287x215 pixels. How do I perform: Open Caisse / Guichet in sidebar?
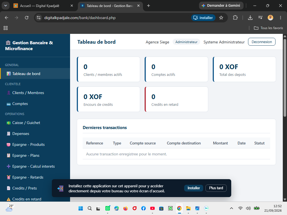click(x=35, y=123)
